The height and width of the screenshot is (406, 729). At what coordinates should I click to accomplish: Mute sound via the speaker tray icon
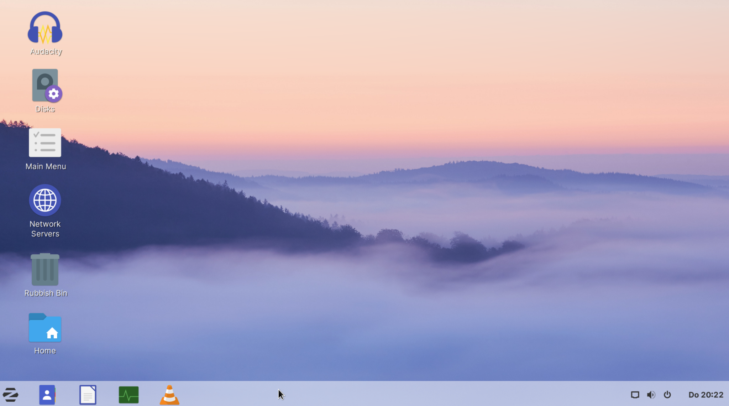coord(651,394)
